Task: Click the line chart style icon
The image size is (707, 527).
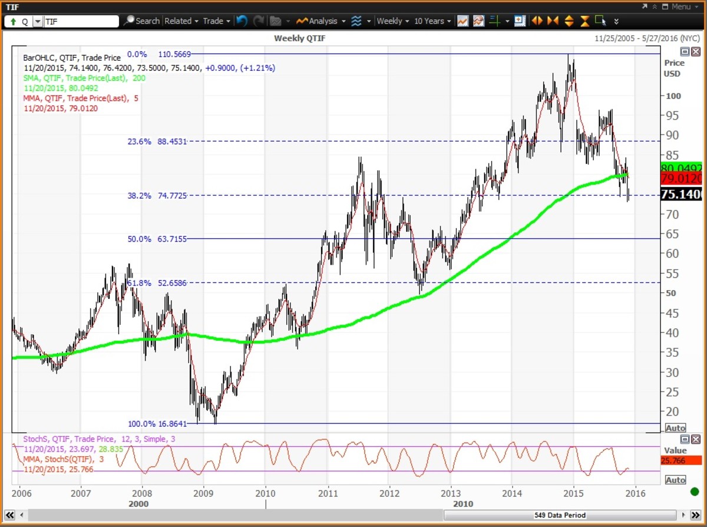Action: (462, 21)
